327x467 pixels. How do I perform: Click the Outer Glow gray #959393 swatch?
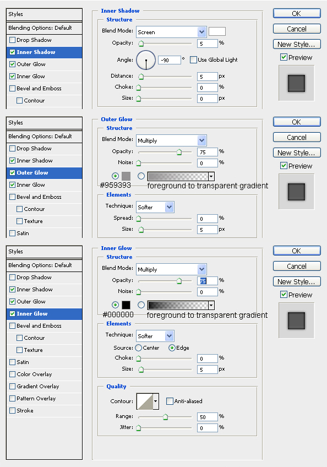tap(126, 176)
